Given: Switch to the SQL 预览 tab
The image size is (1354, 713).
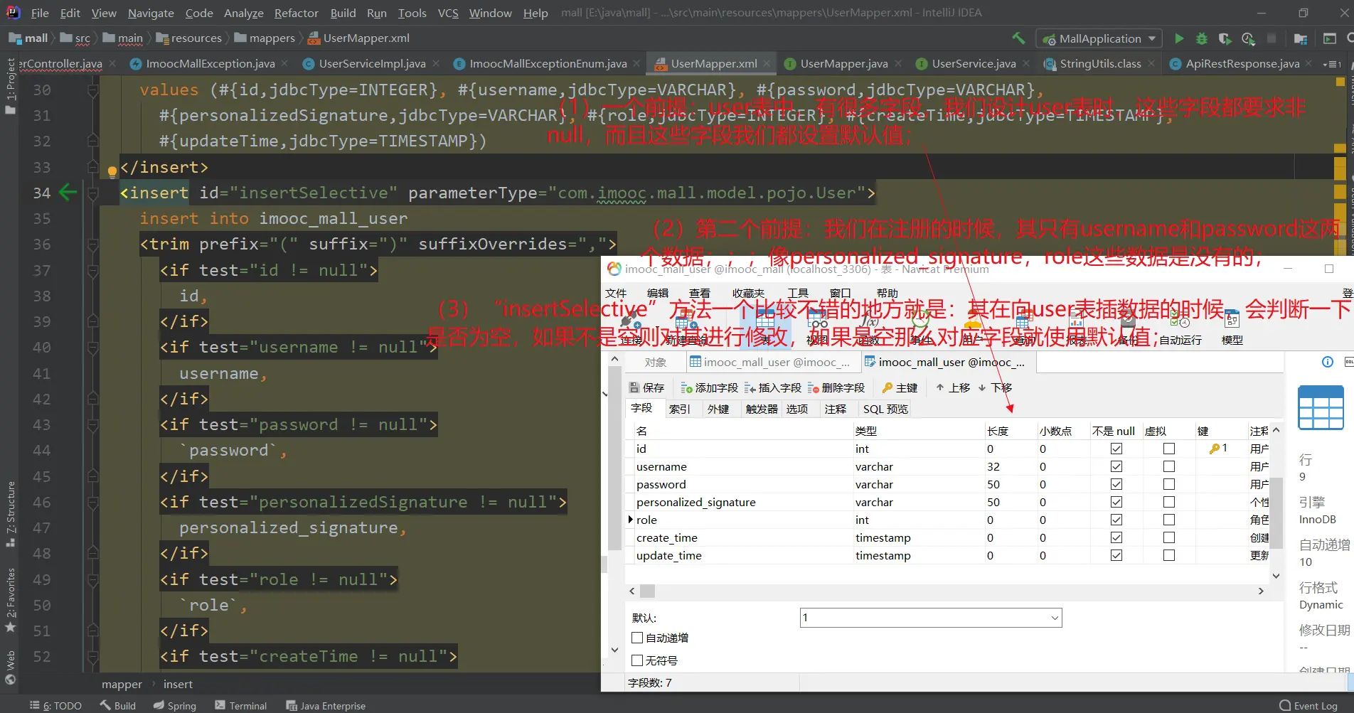Looking at the screenshot, I should coord(885,409).
